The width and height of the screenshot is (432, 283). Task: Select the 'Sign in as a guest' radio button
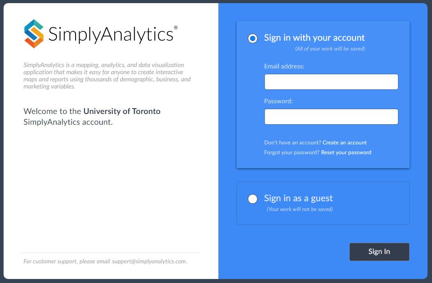(x=253, y=199)
